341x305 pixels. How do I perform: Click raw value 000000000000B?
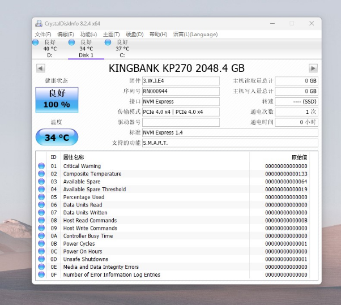(286, 220)
